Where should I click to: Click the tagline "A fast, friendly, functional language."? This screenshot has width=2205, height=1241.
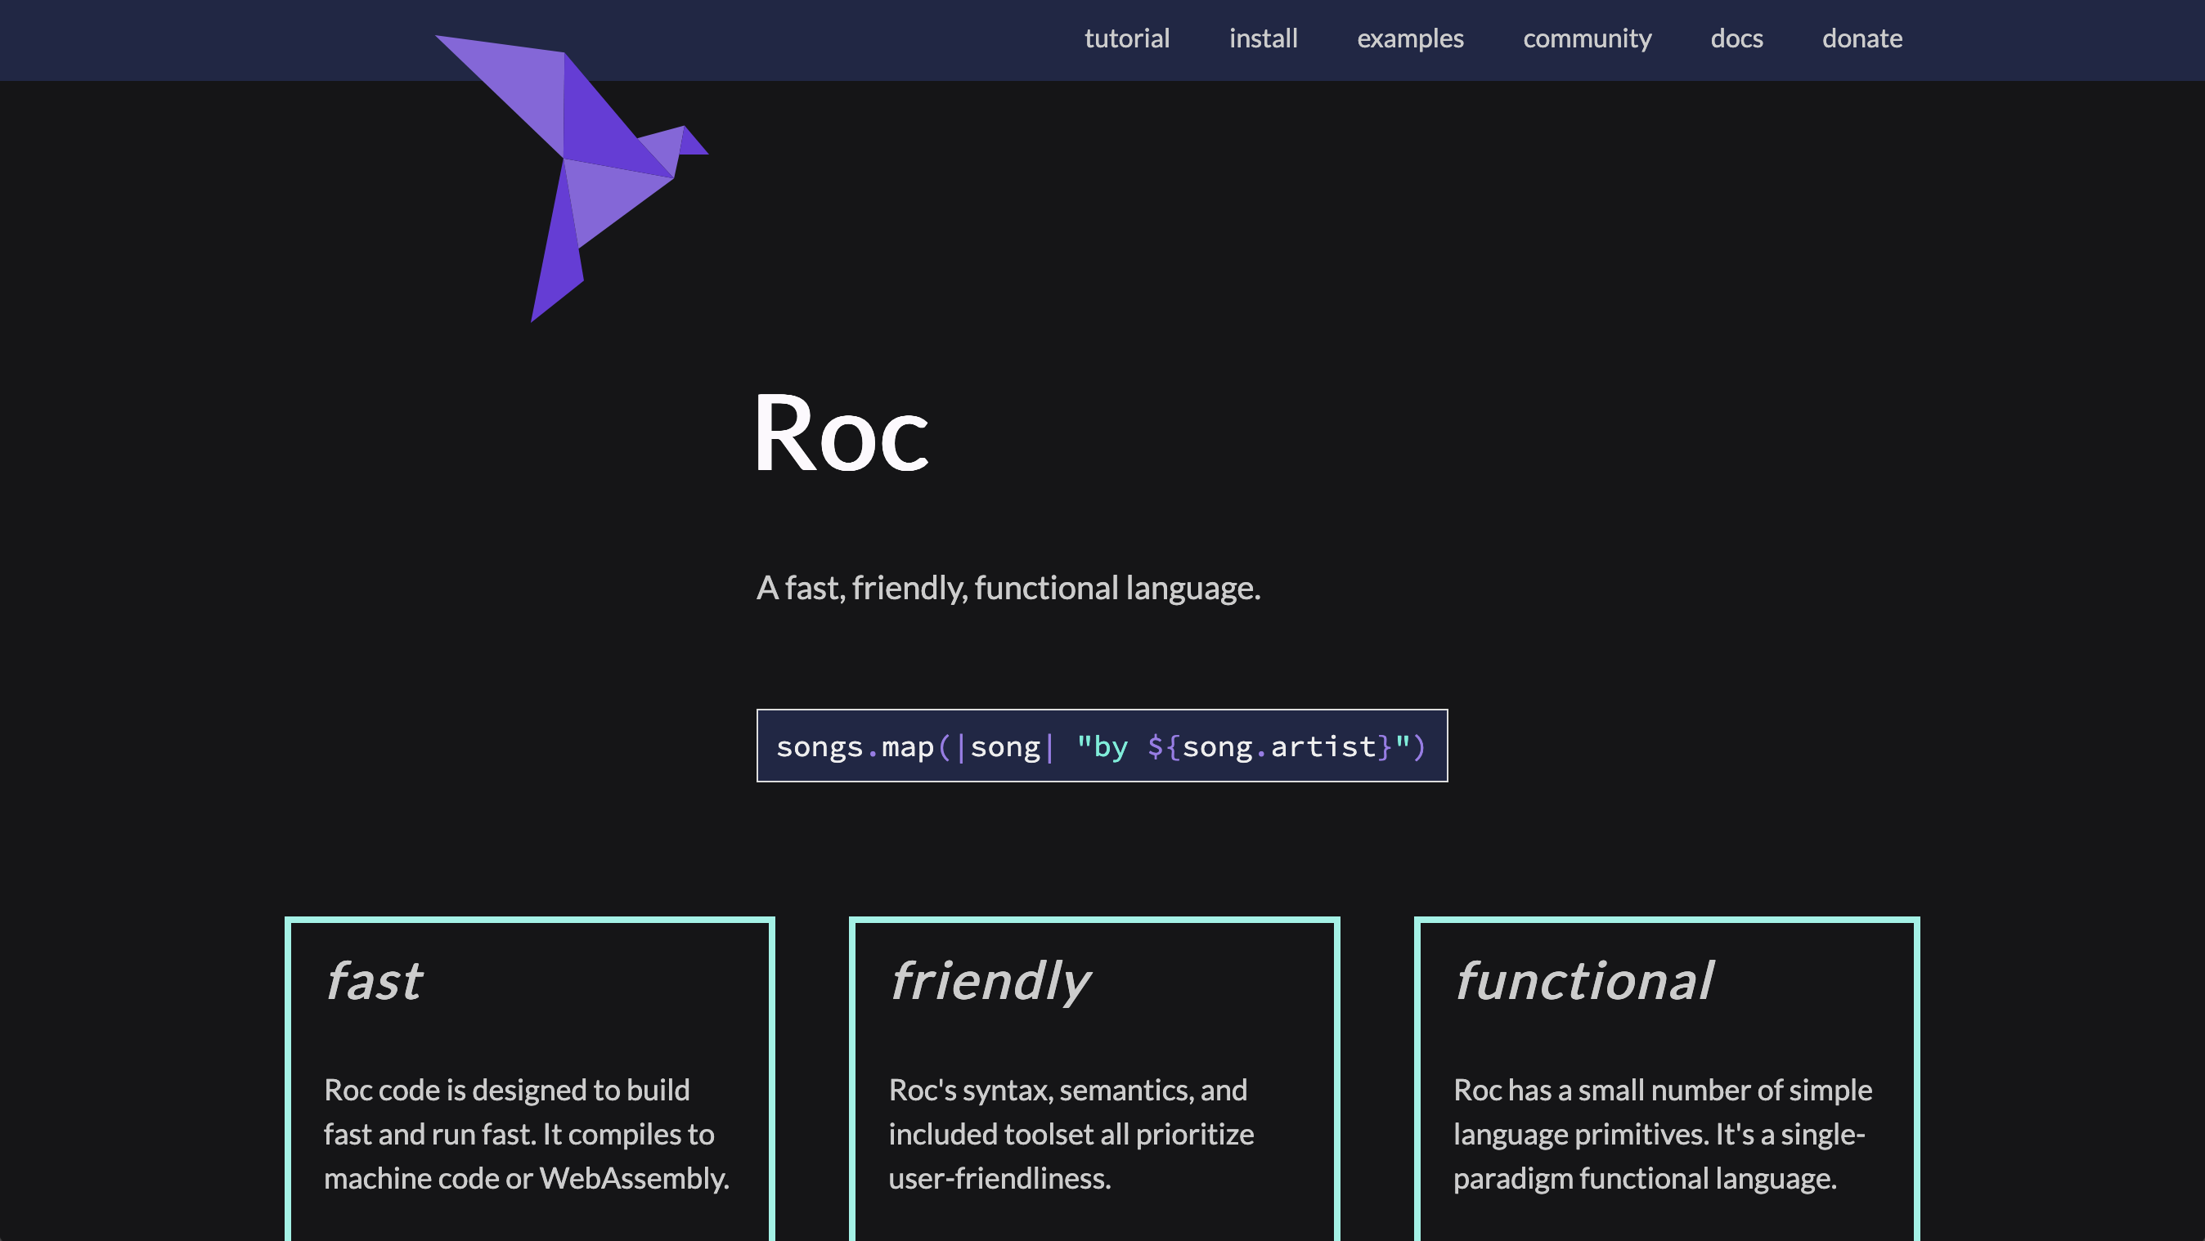1008,588
